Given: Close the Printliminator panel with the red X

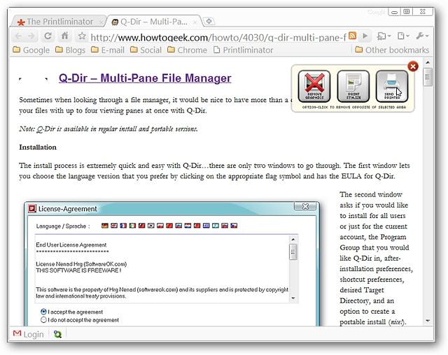Looking at the screenshot, I should point(413,66).
